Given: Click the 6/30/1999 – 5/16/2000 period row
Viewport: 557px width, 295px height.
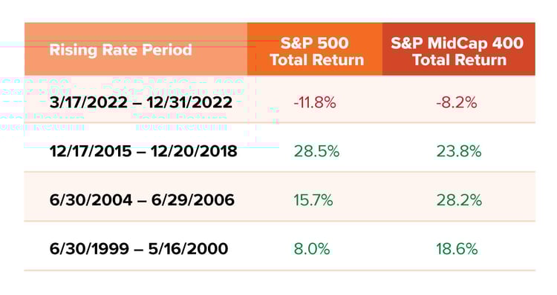Looking at the screenshot, I should 279,249.
